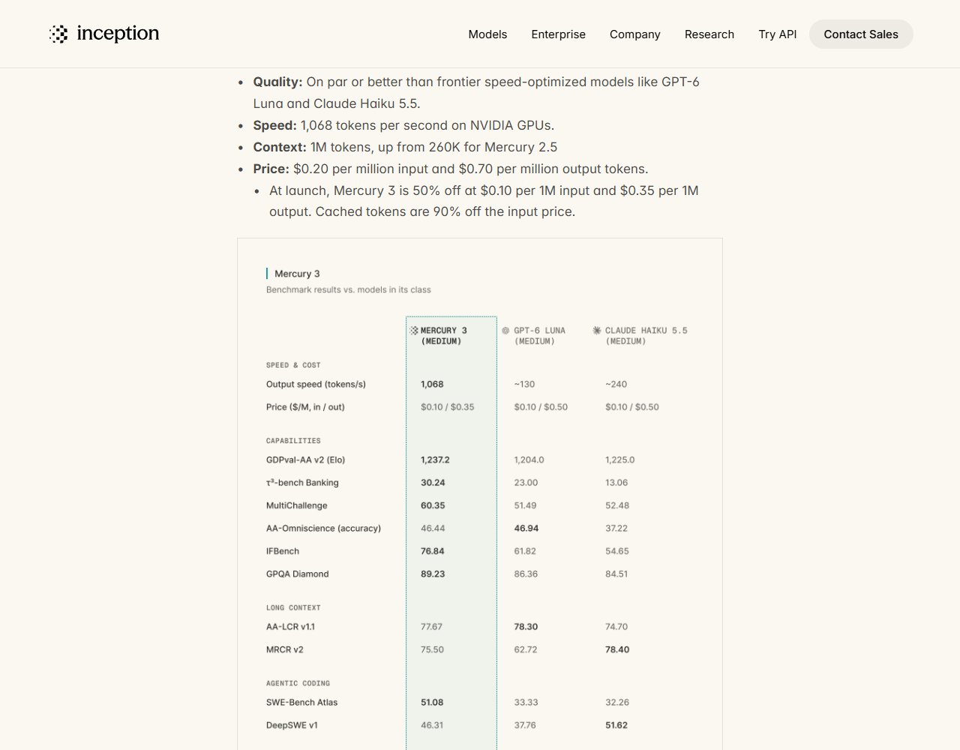Select the "Mercury 3" chart title
The image size is (960, 750).
[297, 274]
